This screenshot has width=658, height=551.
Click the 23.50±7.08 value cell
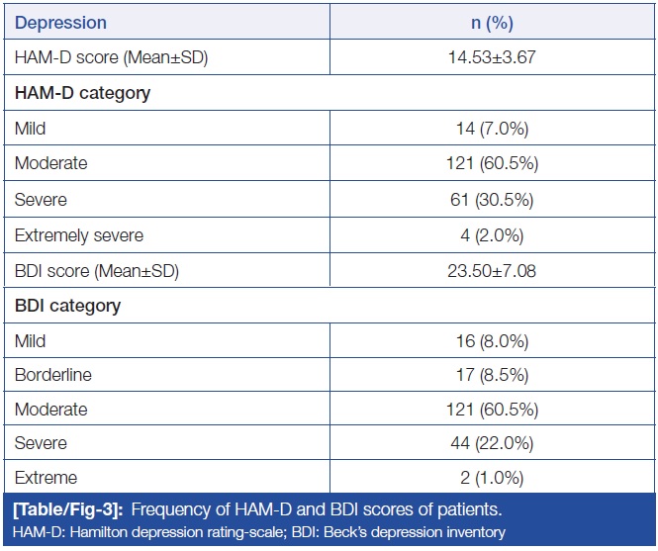click(x=492, y=270)
